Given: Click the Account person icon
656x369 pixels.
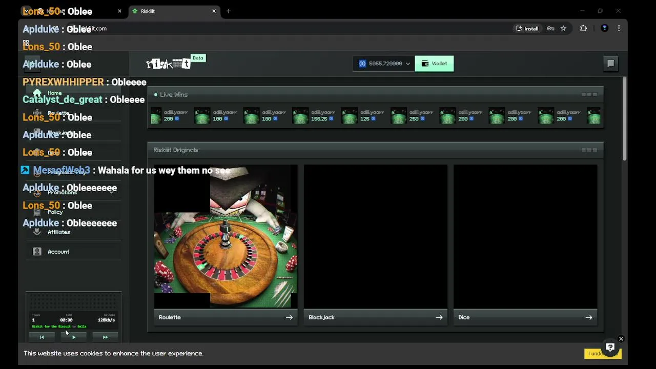Looking at the screenshot, I should (37, 252).
